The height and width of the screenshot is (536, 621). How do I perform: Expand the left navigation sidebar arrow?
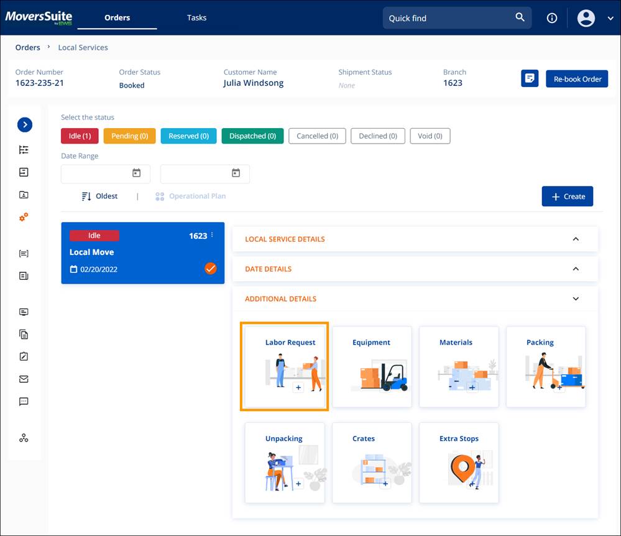point(24,124)
